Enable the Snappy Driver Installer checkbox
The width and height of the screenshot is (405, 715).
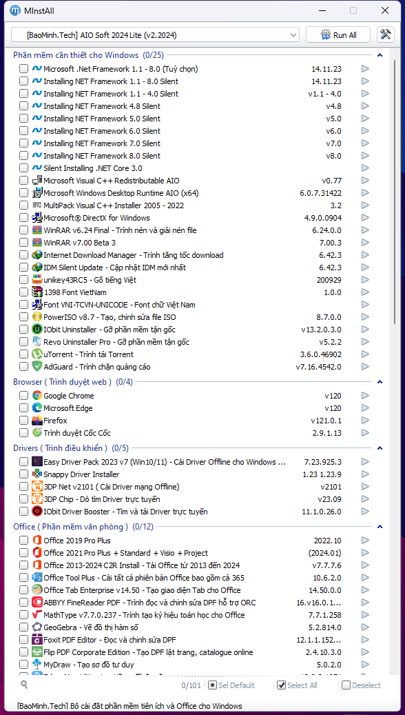point(23,474)
